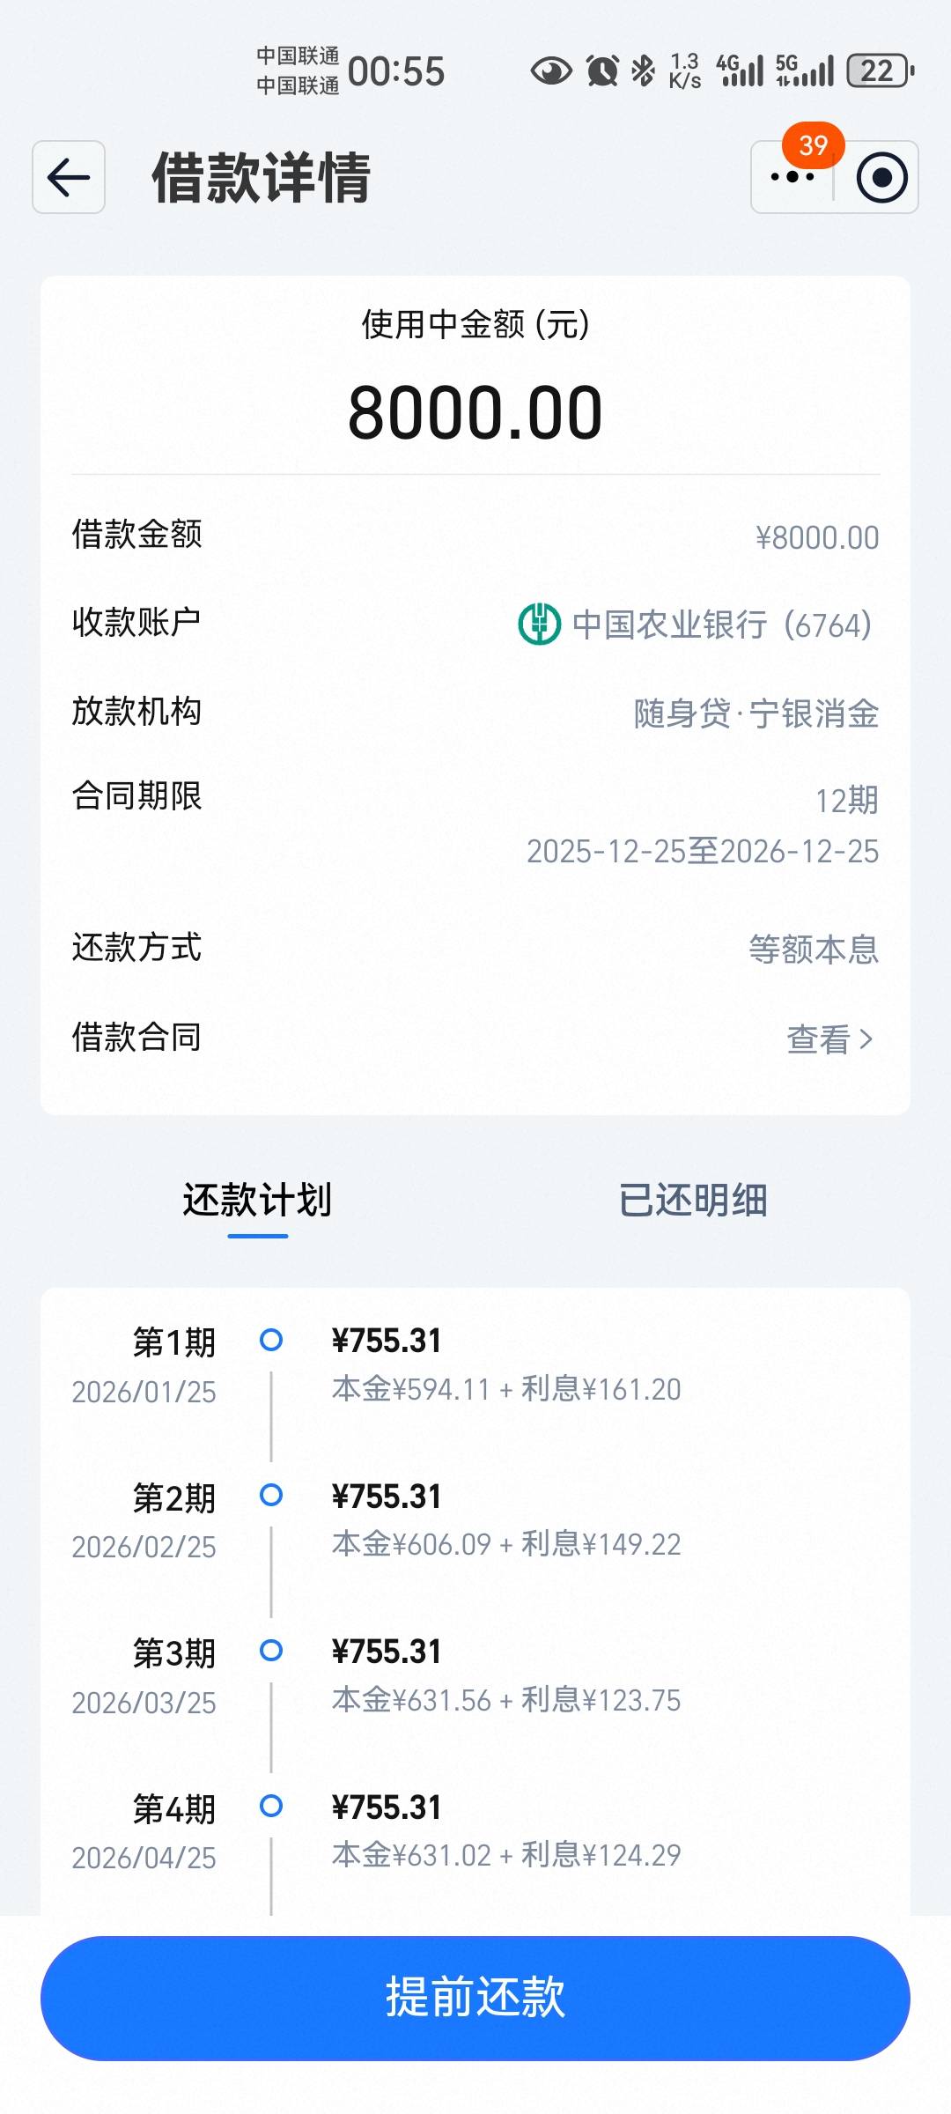Viewport: 951px width, 2114px height.
Task: Tap the back arrow icon
Action: (69, 177)
